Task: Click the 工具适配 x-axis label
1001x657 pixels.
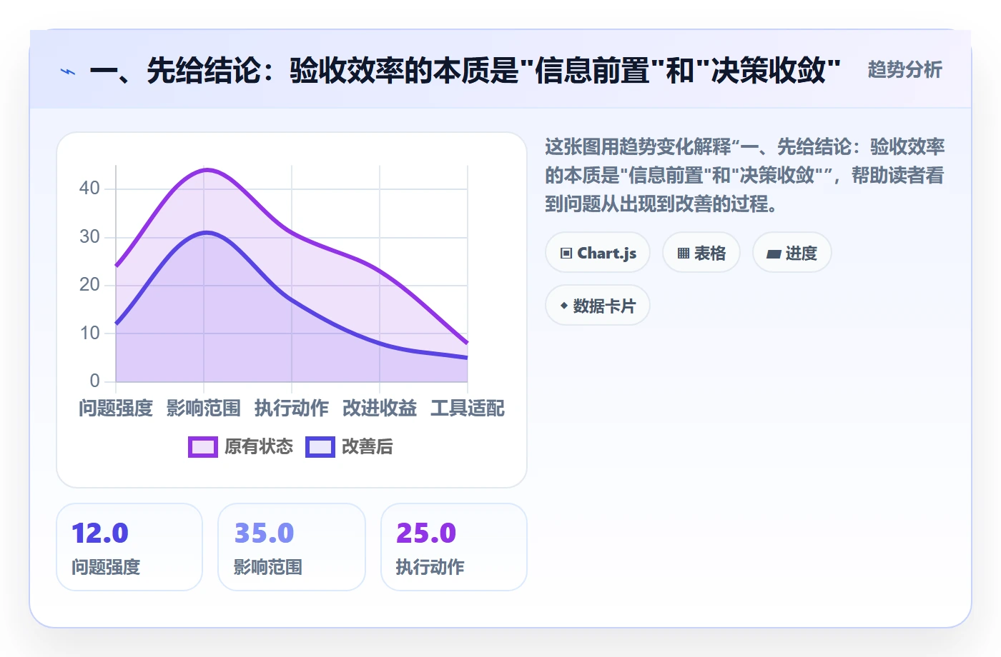Action: [x=468, y=408]
